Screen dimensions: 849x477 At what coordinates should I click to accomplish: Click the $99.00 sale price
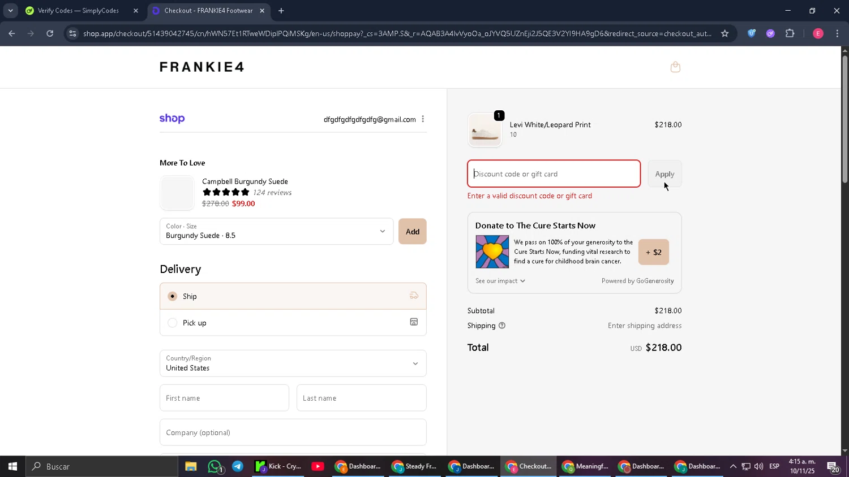tap(243, 203)
